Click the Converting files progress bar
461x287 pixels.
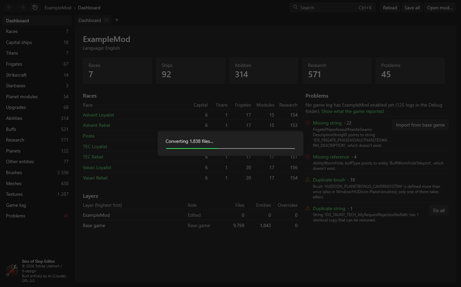(x=230, y=148)
